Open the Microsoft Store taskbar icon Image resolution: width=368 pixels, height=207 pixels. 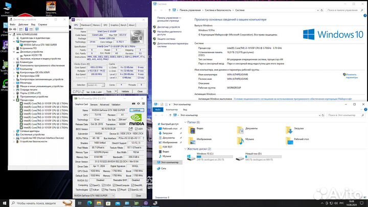108,203
